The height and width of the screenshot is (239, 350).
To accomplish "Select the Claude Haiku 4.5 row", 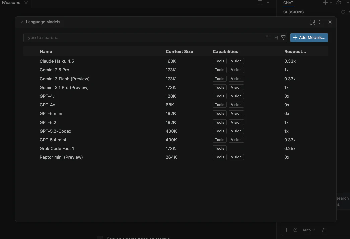I will (176, 61).
